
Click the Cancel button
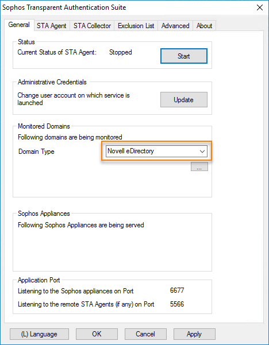tap(145, 334)
